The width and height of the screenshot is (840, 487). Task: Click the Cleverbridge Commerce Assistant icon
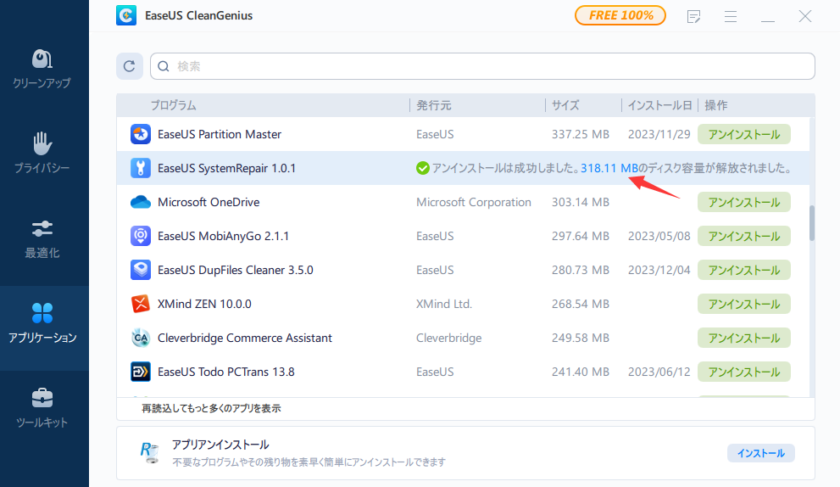pos(141,338)
